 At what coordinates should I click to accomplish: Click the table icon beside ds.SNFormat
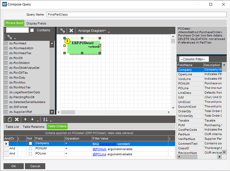pyautogui.click(x=6, y=107)
